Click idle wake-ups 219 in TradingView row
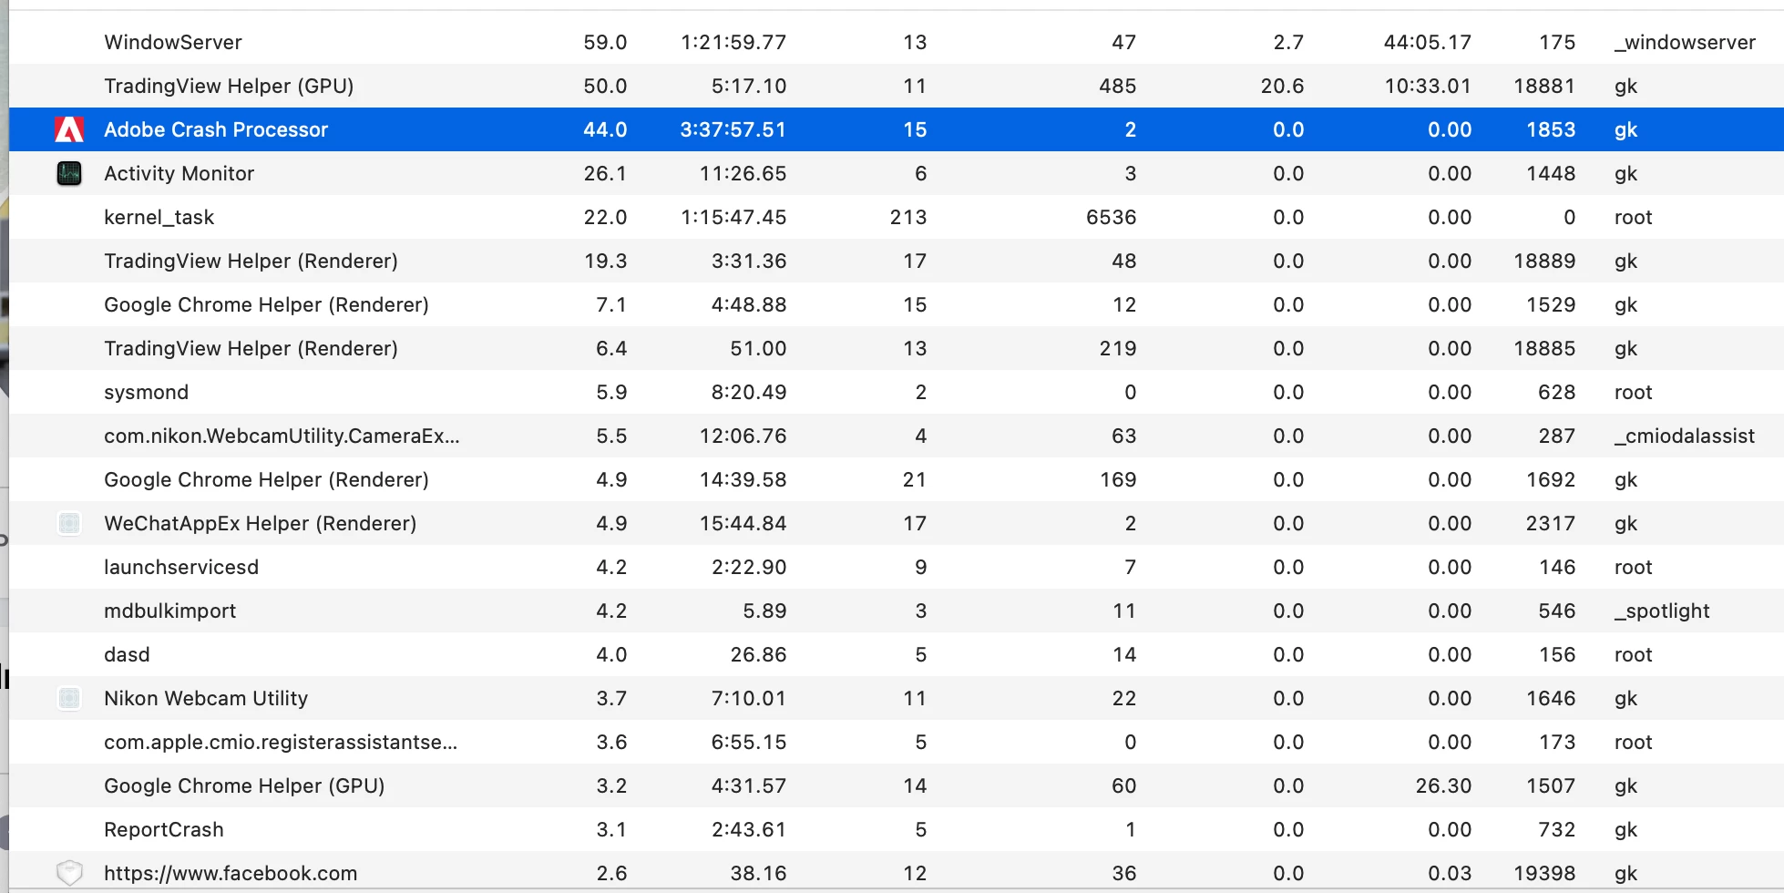The image size is (1784, 893). (x=1117, y=348)
